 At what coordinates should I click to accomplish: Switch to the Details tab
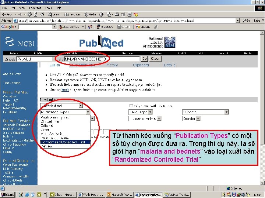tap(169, 65)
